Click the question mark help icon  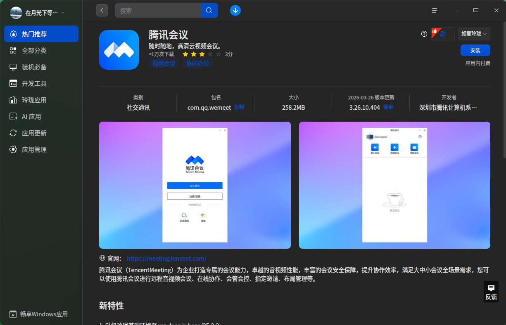[x=424, y=34]
